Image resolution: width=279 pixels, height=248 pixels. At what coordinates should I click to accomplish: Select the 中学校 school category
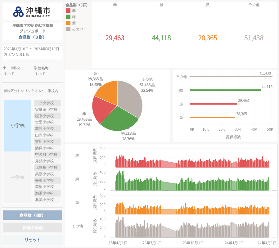click(x=18, y=177)
